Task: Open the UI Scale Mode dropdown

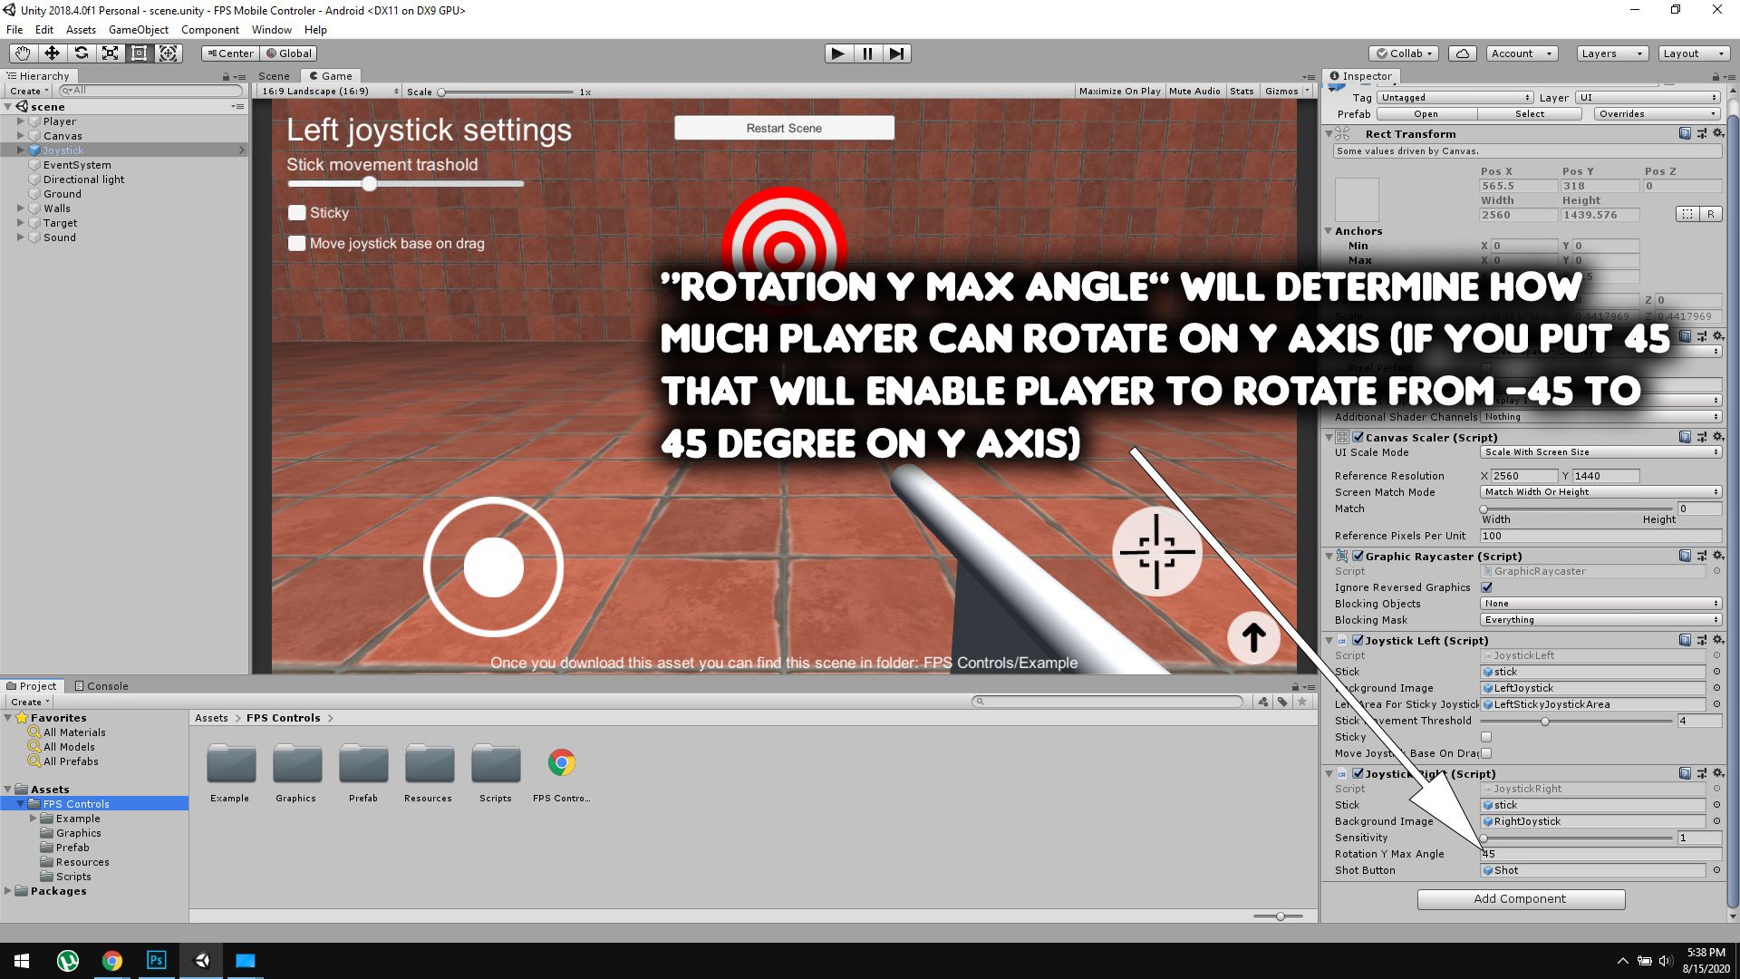Action: 1600,452
